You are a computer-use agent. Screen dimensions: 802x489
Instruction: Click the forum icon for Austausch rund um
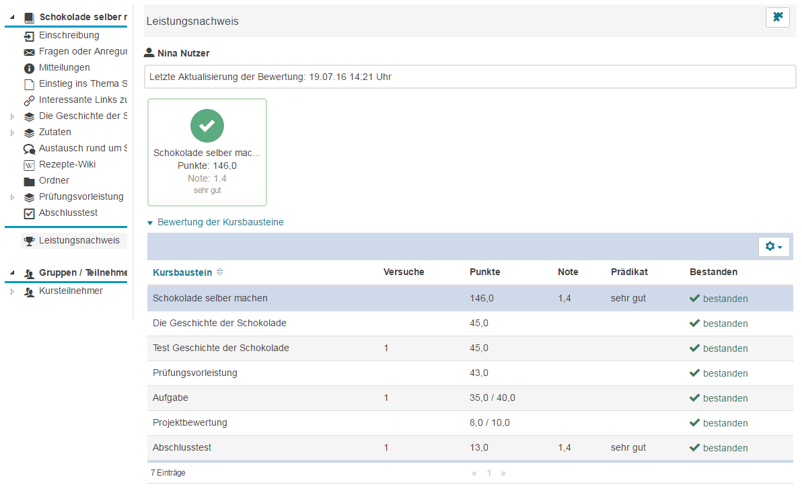point(29,149)
